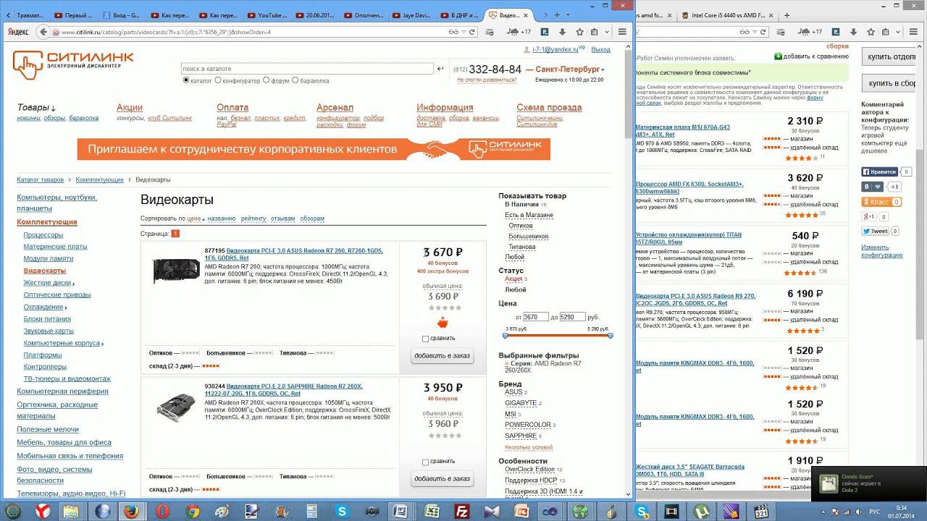
Task: Open the weather +17 widget in front window
Action: 519,32
